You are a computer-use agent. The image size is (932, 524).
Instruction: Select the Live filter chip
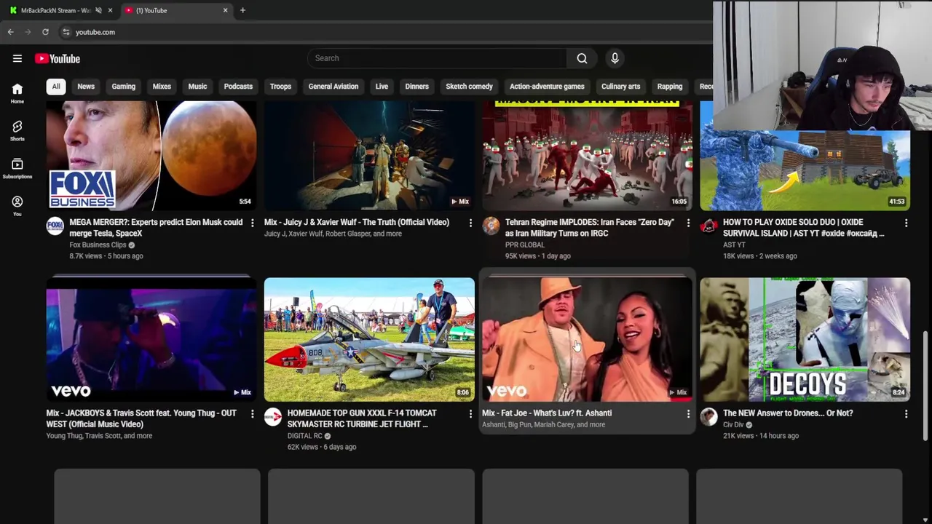tap(382, 87)
